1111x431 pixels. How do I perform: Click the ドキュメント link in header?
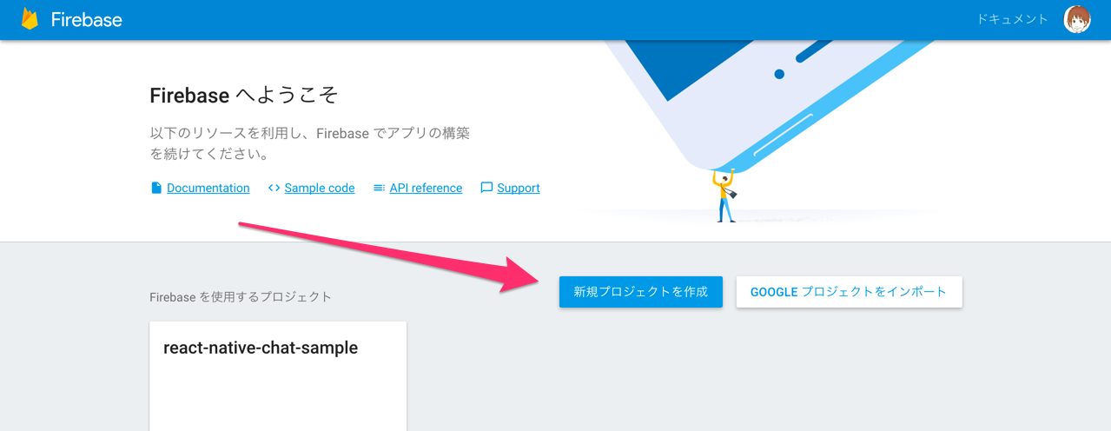pyautogui.click(x=1013, y=19)
